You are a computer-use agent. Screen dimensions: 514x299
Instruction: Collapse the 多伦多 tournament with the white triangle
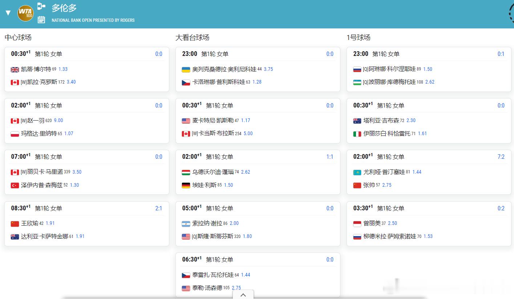click(x=8, y=13)
